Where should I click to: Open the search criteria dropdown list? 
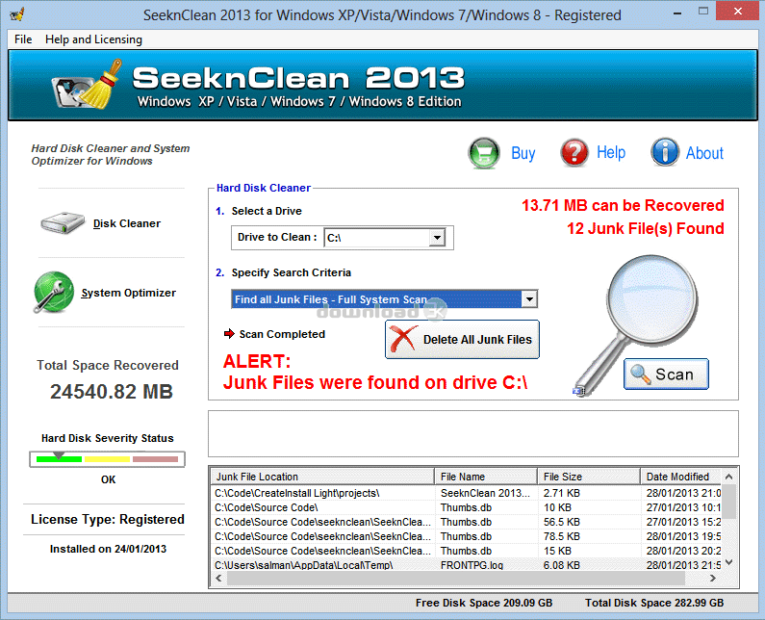click(x=529, y=299)
